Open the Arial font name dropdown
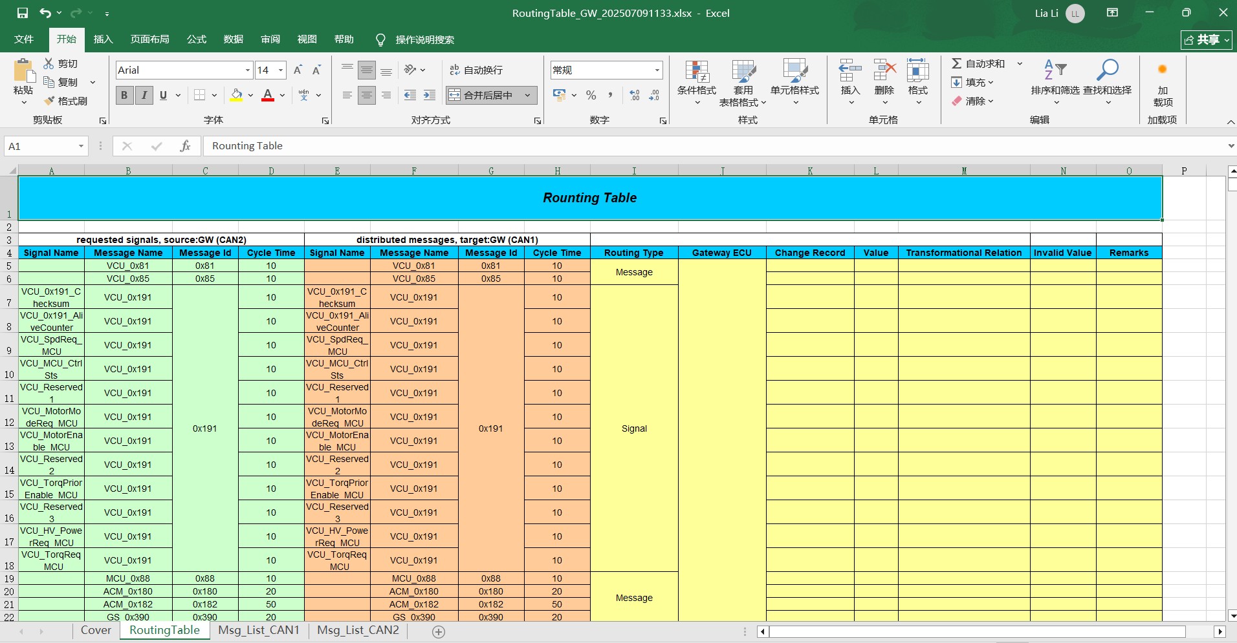This screenshot has width=1237, height=643. tap(247, 70)
